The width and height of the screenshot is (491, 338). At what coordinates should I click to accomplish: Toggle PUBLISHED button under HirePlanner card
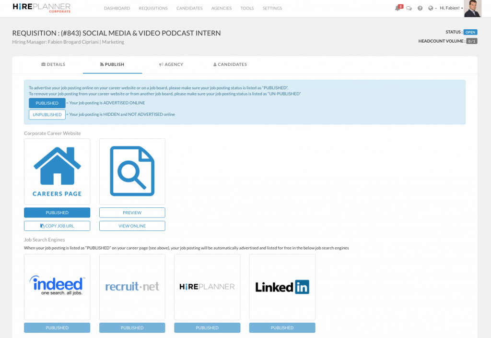pyautogui.click(x=207, y=327)
